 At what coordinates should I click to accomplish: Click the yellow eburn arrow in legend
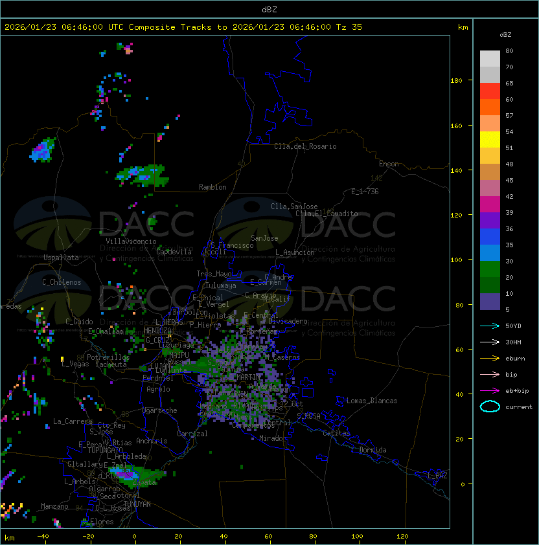point(490,359)
